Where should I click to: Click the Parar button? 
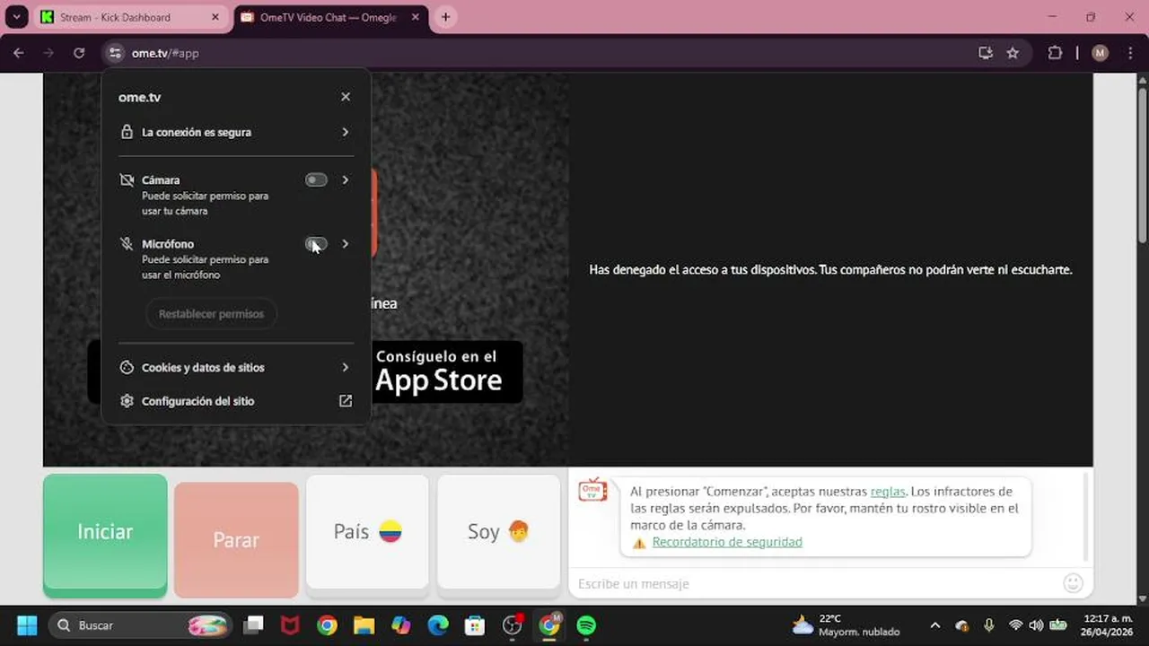pos(236,539)
